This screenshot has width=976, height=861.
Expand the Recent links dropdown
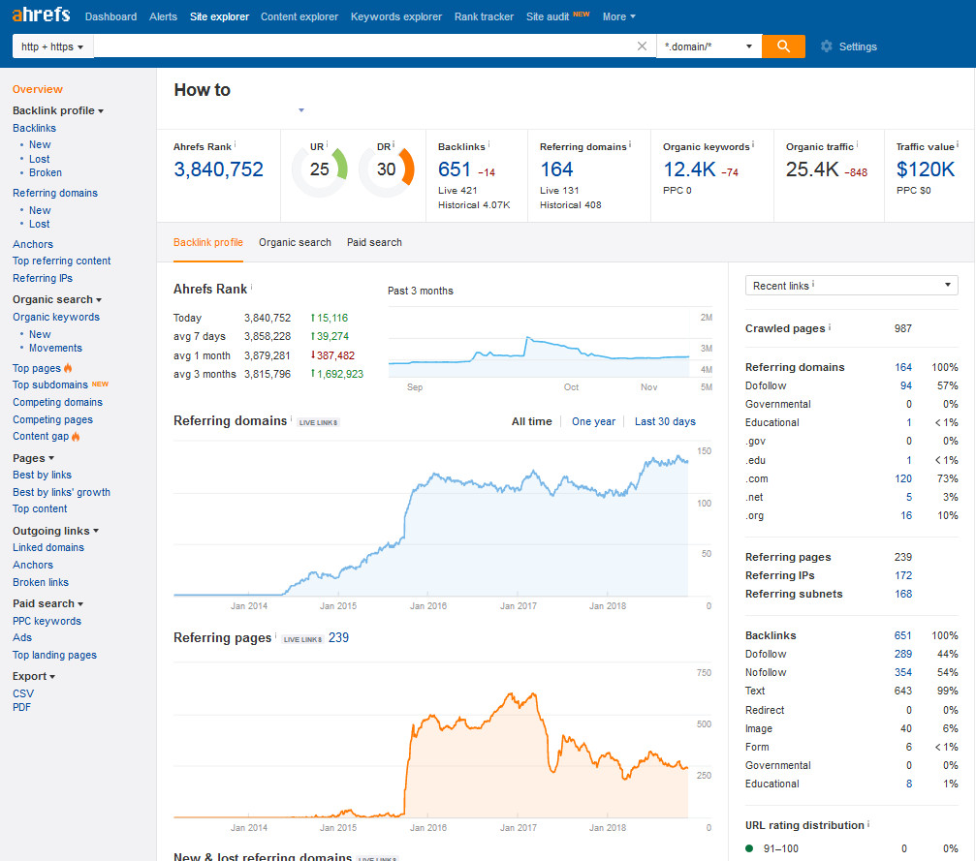coord(851,286)
